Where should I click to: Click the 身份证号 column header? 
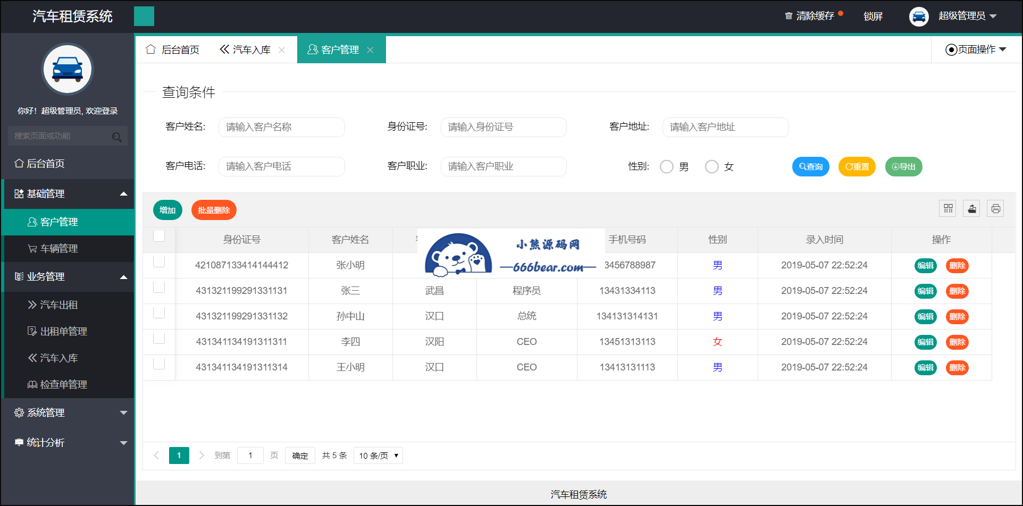coord(242,240)
